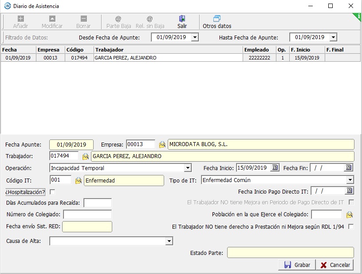This screenshot has height=274, width=362.
Task: Click the Población del Colegiado lookup icon
Action: 350,215
